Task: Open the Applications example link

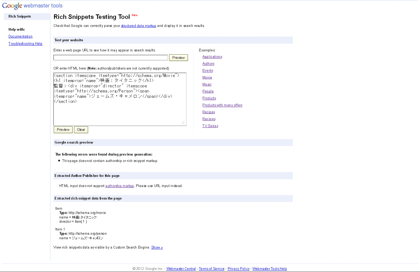Action: (212, 57)
